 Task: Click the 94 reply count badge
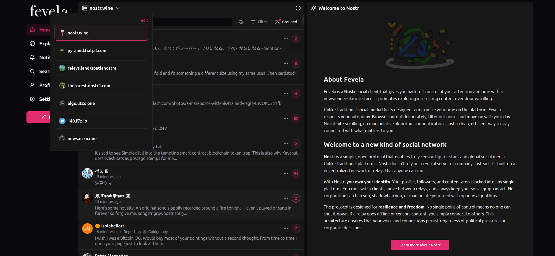[296, 174]
